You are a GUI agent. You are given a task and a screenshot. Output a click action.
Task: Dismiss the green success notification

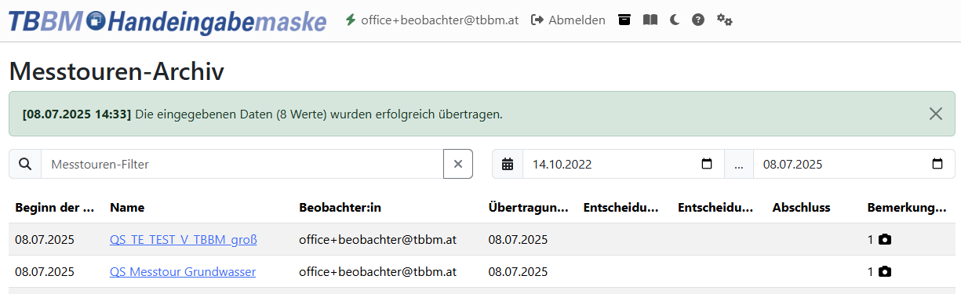[935, 114]
